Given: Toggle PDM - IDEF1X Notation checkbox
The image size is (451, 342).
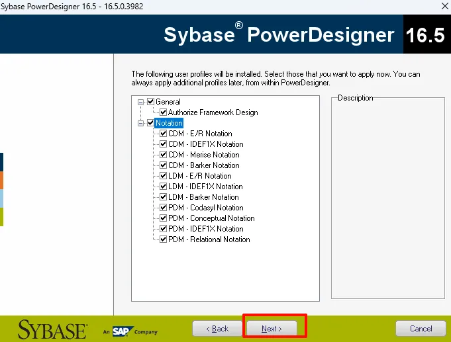Looking at the screenshot, I should [164, 229].
